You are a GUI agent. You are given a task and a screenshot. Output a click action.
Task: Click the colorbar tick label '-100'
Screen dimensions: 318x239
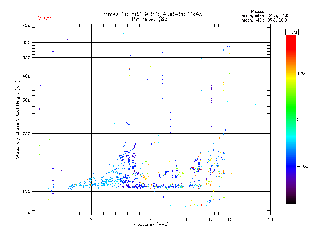click(302, 166)
